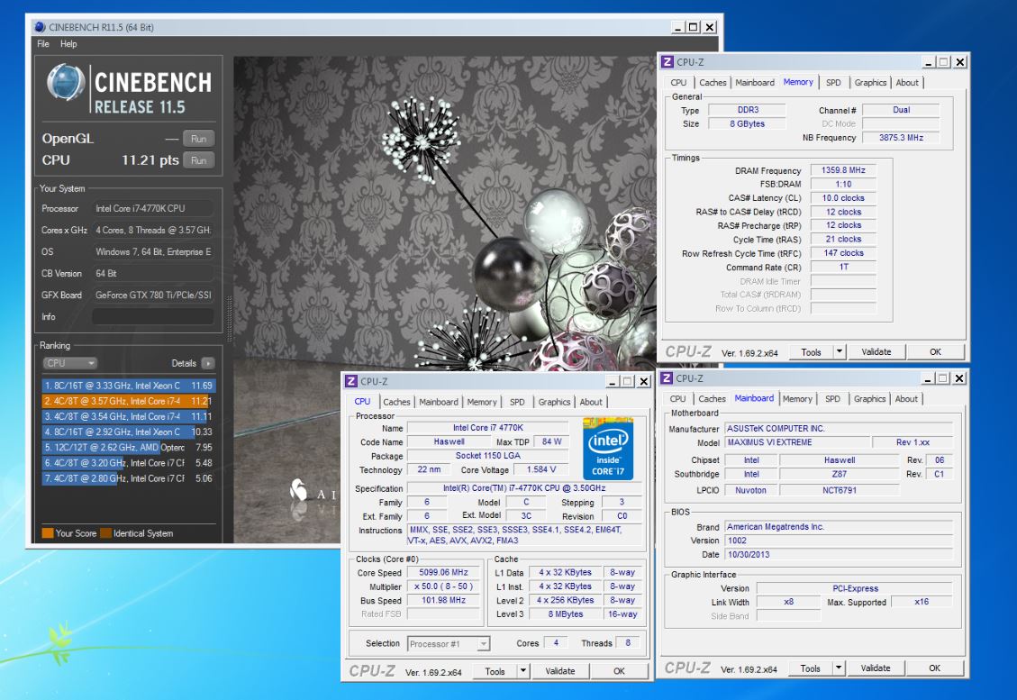Click the Processor field Intel Core i7-4770K CPU
The height and width of the screenshot is (700, 1017).
click(153, 208)
